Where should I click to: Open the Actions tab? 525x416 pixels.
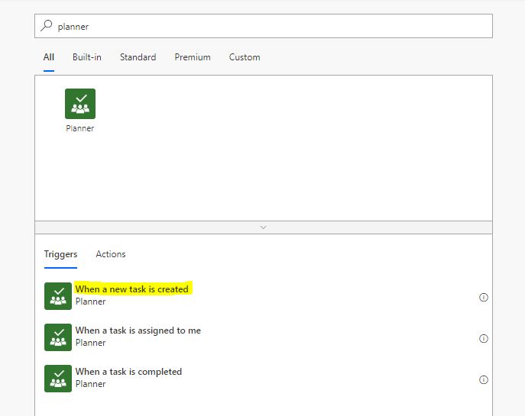(x=111, y=254)
